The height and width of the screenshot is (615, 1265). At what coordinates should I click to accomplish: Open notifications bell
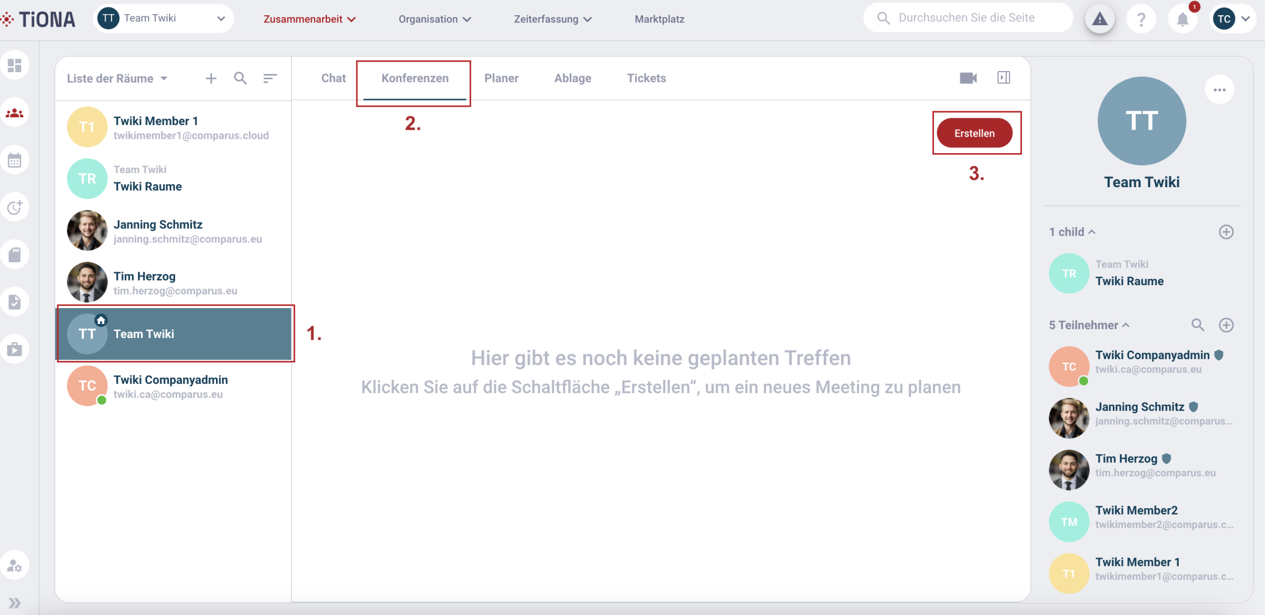(x=1183, y=19)
